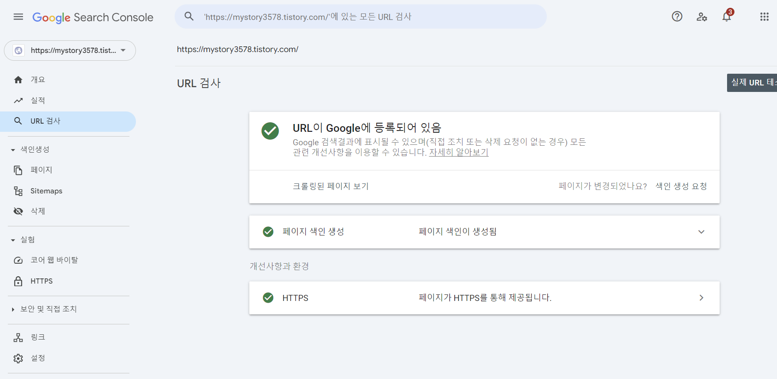Click the pages icon beside 페이지
Screen dimensions: 777x379
click(18, 170)
